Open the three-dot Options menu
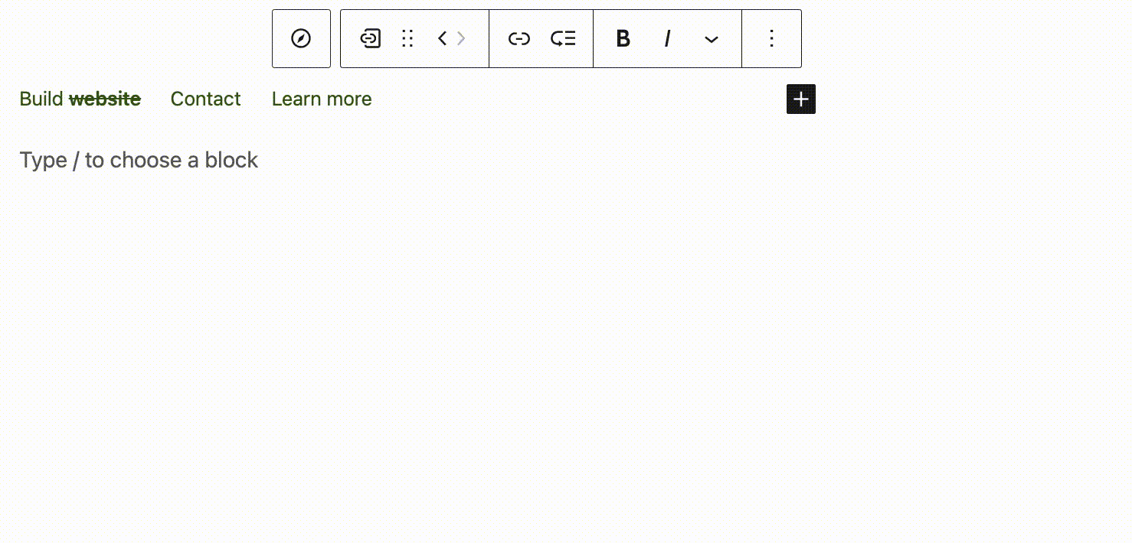Image resolution: width=1132 pixels, height=543 pixels. tap(771, 38)
